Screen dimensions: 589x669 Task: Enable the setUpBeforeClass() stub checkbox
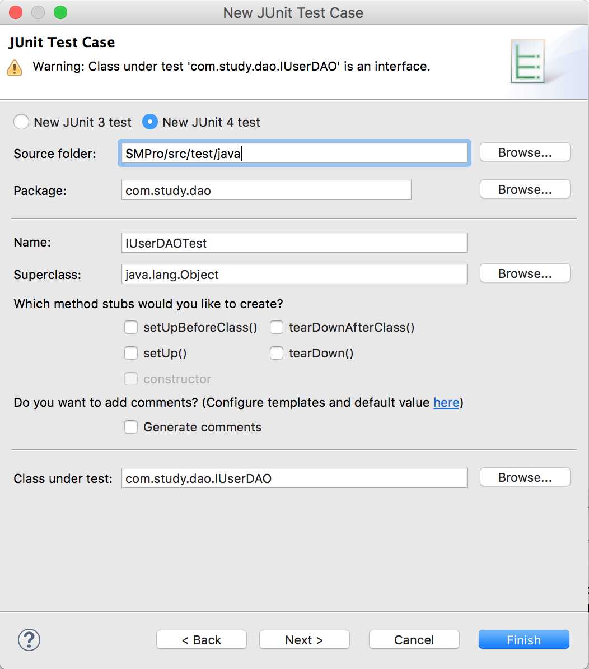click(x=131, y=328)
